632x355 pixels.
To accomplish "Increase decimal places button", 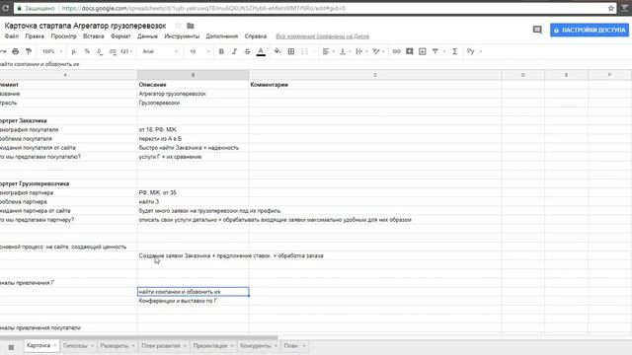I will [113, 51].
